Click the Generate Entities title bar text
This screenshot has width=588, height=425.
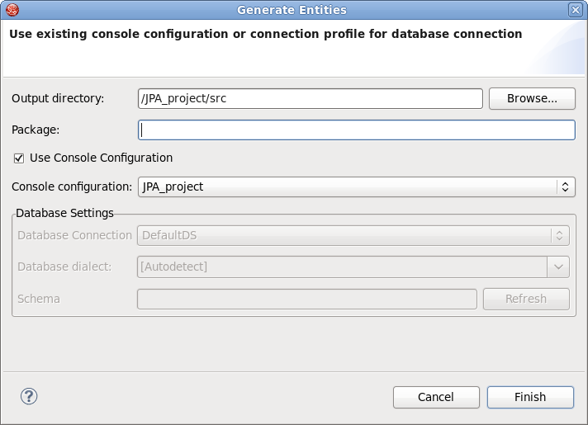click(292, 10)
